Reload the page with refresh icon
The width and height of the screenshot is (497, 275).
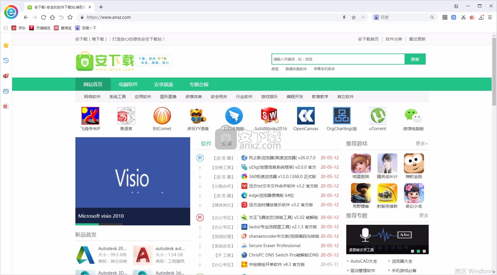point(43,17)
